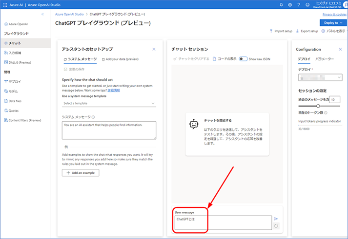
Task: Open デプロイ in the sidebar
Action: click(13, 82)
